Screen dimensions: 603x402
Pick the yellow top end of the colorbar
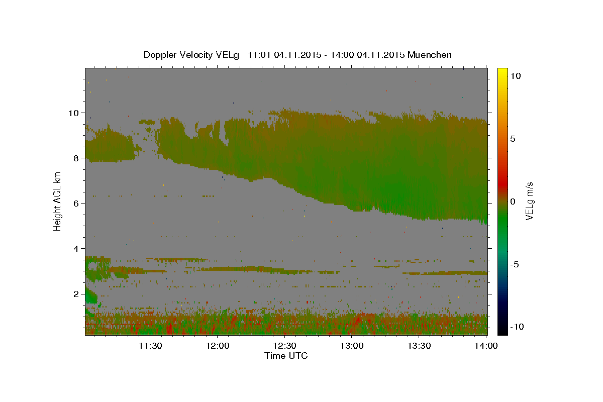tap(502, 71)
